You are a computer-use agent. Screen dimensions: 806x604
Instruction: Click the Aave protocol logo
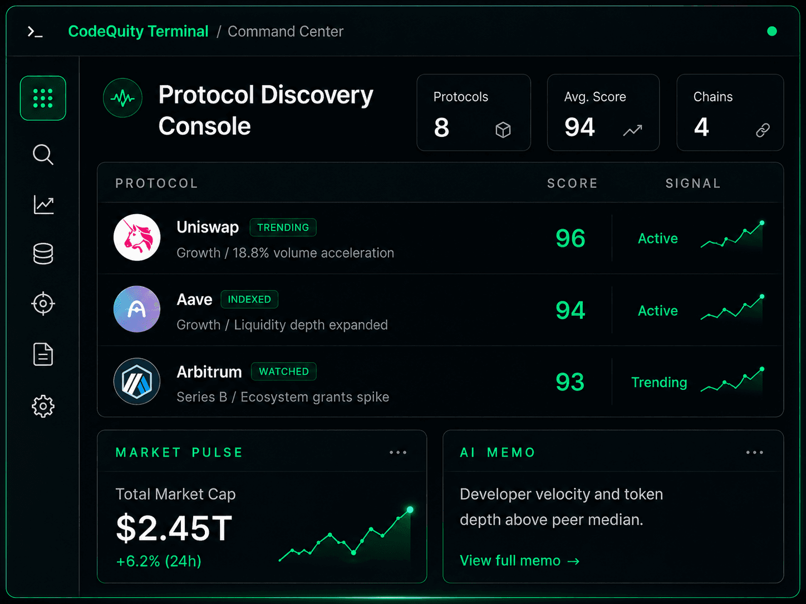click(137, 309)
